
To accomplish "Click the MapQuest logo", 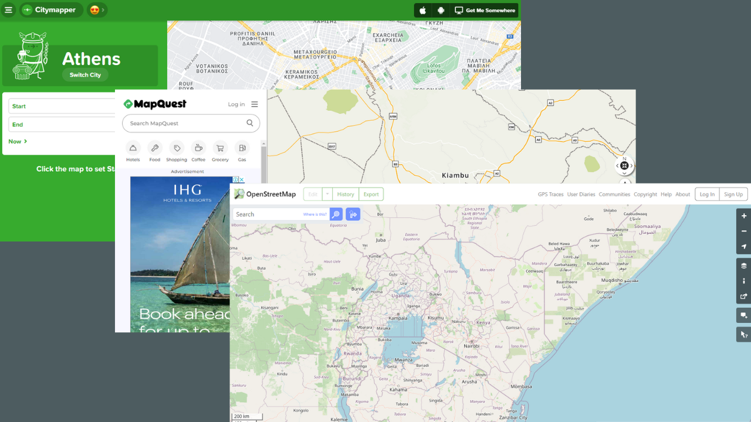I will point(155,104).
